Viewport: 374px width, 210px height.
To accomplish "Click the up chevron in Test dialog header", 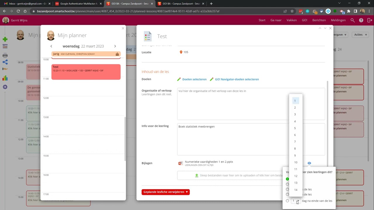I will [x=320, y=28].
